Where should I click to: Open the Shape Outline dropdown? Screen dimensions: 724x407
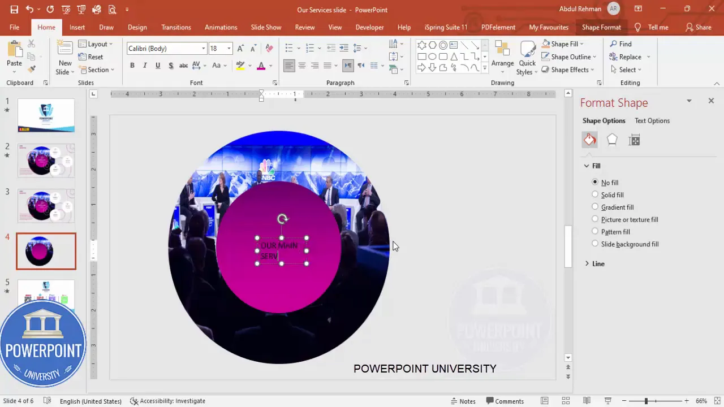click(x=568, y=57)
